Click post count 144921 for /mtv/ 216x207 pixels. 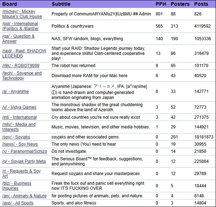point(201,127)
